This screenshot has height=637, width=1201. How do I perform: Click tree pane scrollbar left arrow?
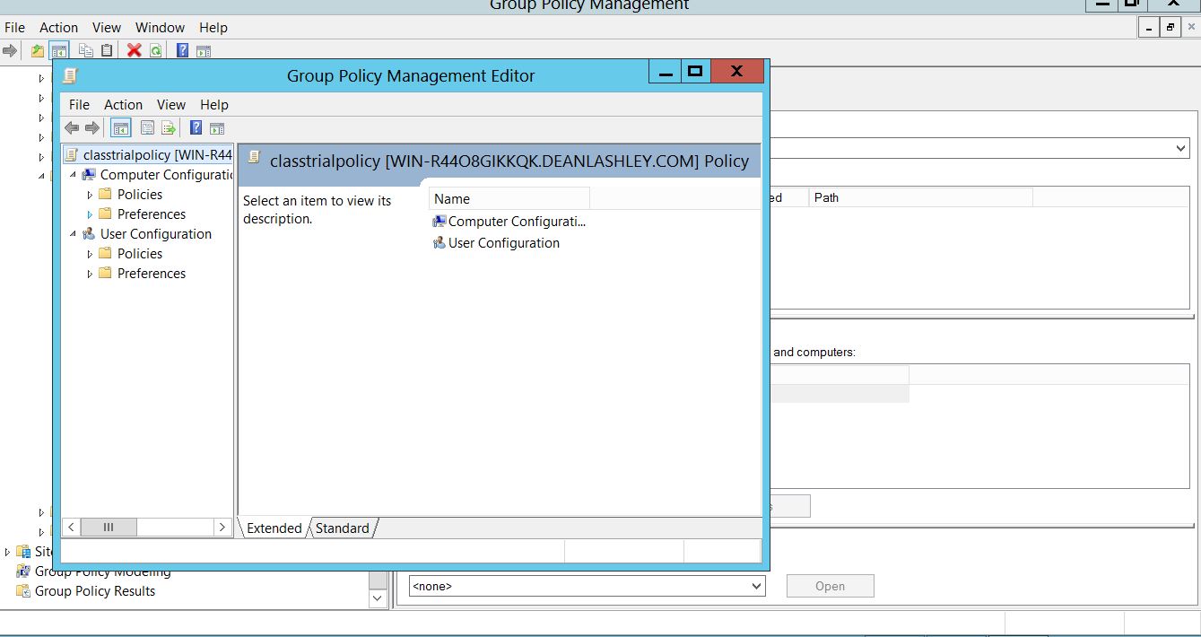[71, 528]
